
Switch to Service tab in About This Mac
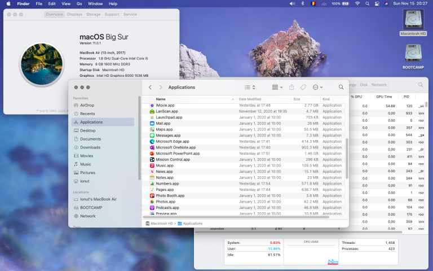[130, 14]
